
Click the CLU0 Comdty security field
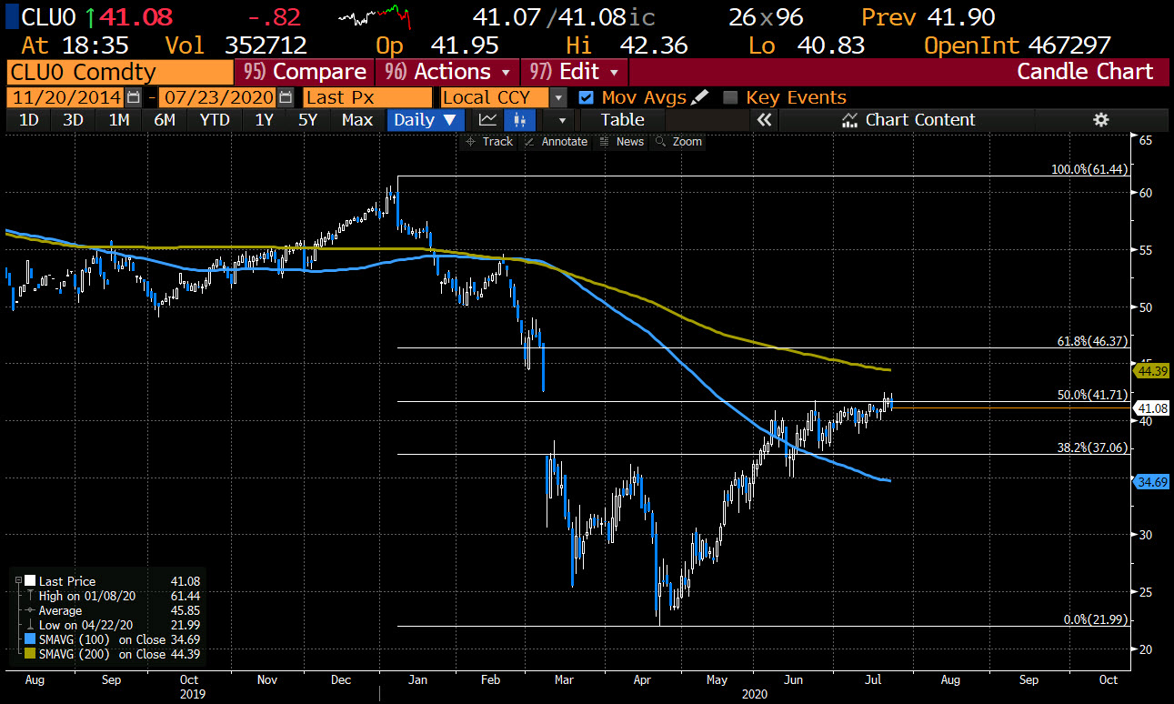pyautogui.click(x=118, y=71)
